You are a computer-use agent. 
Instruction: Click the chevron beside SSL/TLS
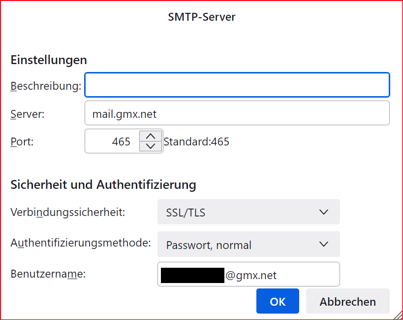(x=324, y=212)
